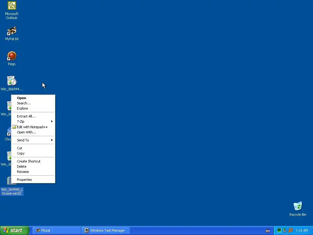This screenshot has height=235, width=313.
Task: Choose Explore from the context menu
Action: (x=33, y=108)
